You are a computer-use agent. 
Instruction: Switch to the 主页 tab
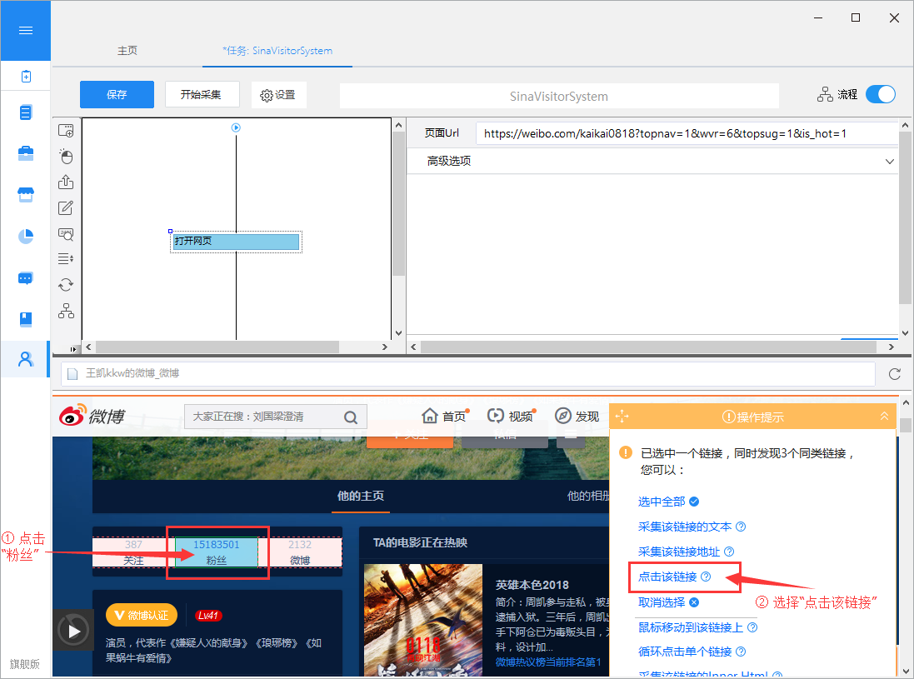pyautogui.click(x=127, y=51)
